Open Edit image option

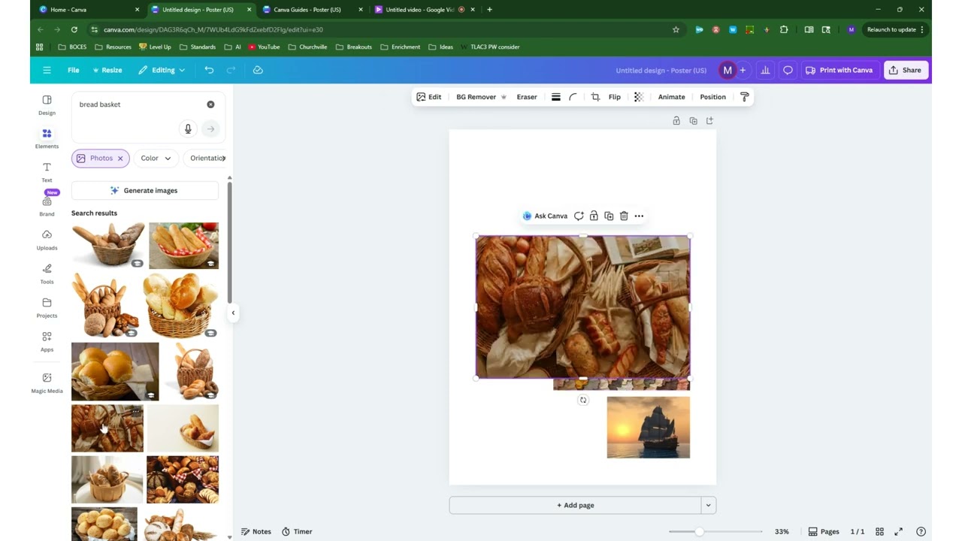tap(428, 97)
